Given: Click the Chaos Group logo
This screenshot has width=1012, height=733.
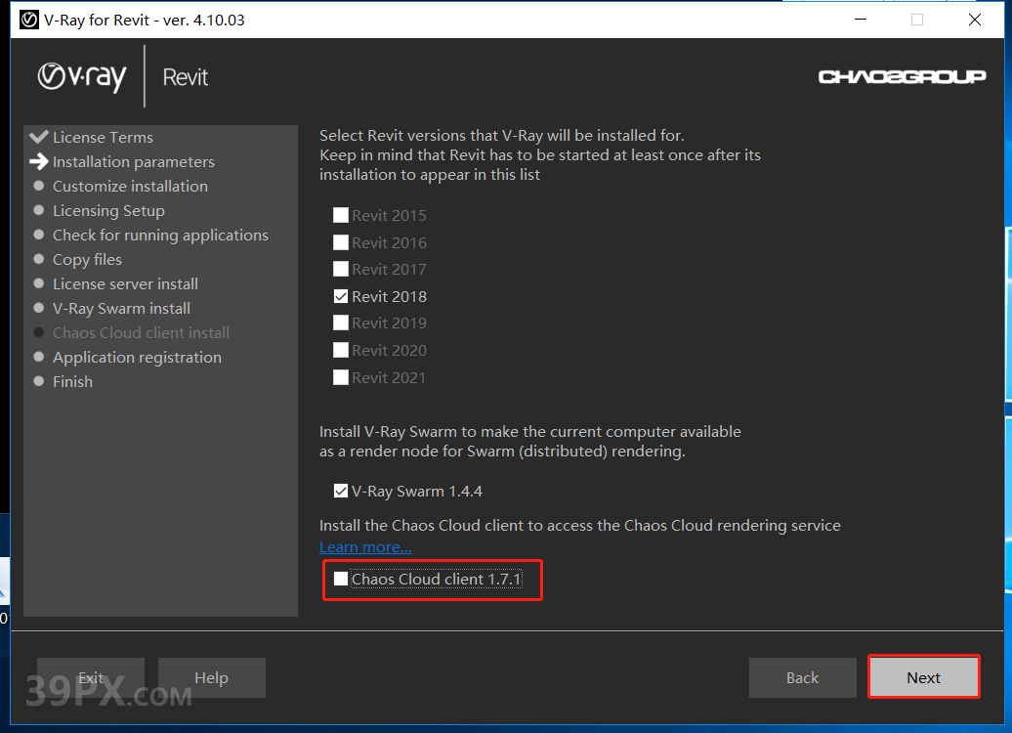Looking at the screenshot, I should pos(902,77).
